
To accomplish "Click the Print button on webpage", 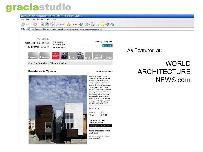I will [109, 56].
